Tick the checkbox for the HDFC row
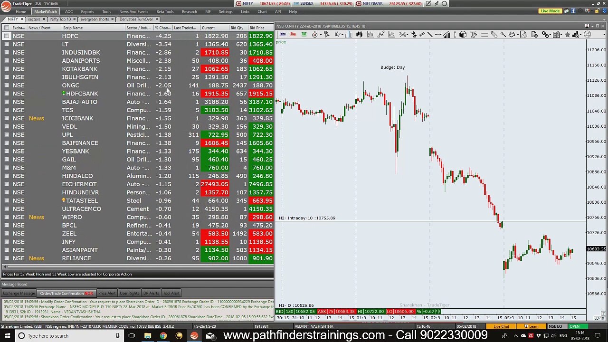The image size is (608, 342). (x=7, y=36)
